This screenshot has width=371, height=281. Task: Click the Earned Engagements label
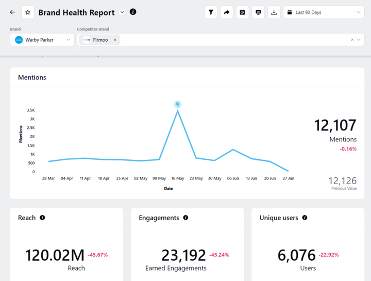(176, 268)
